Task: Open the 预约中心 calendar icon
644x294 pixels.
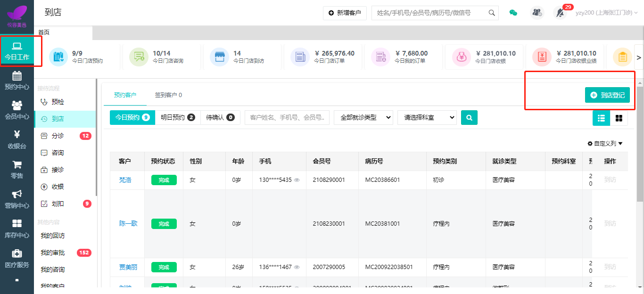Action: point(17,76)
